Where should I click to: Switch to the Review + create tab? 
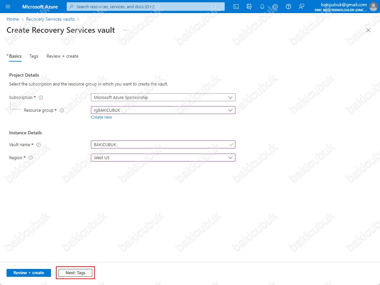point(62,56)
